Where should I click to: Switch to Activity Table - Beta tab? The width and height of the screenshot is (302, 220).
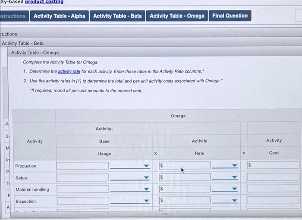click(117, 16)
